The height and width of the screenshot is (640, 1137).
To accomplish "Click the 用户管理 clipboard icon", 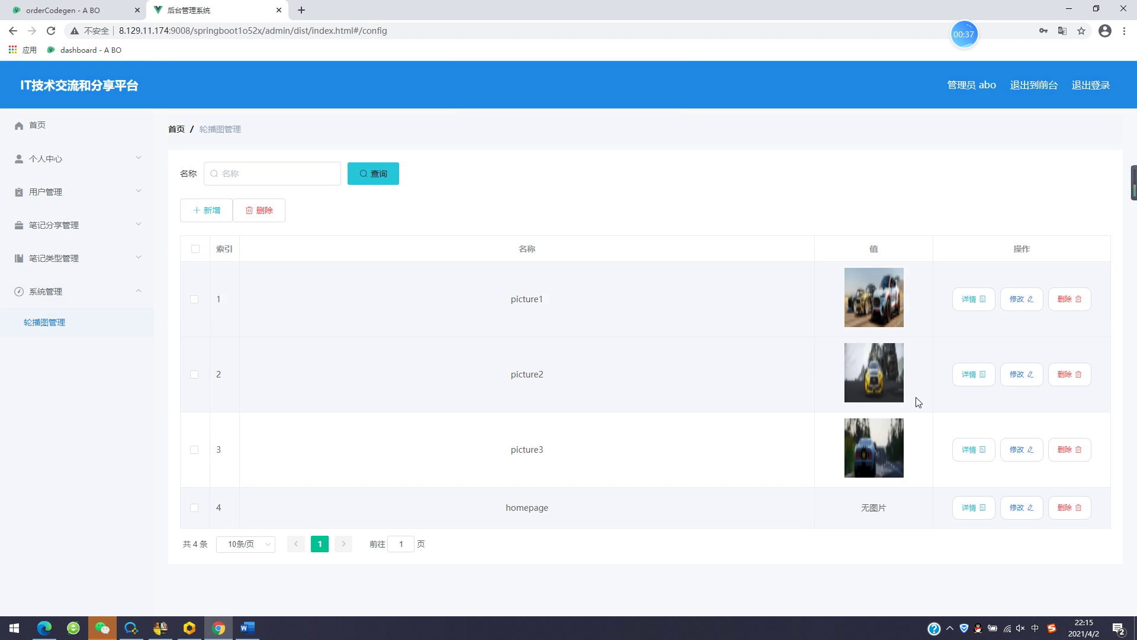I will point(19,192).
